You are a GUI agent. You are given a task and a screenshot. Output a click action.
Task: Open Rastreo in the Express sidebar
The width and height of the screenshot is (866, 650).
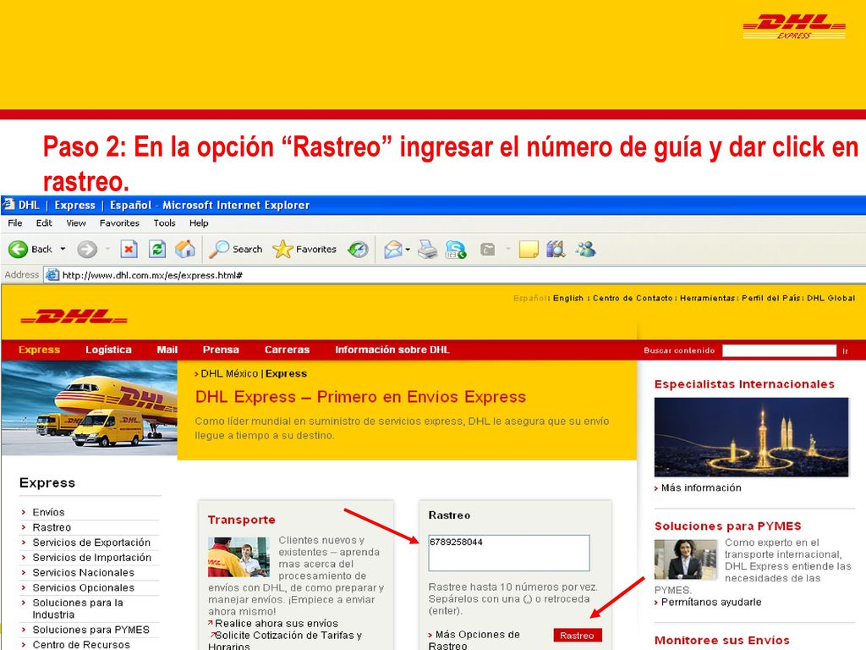pyautogui.click(x=52, y=527)
